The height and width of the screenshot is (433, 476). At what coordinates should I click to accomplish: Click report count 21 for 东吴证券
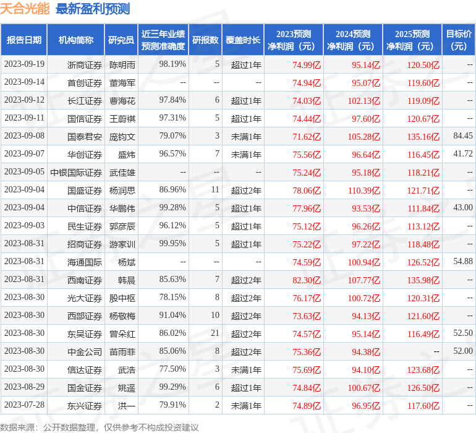click(x=215, y=333)
